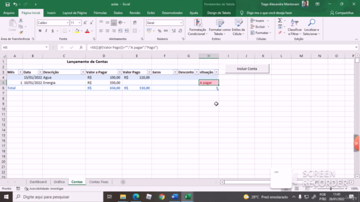
Task: Open the Design de Tabela tab
Action: 219,13
